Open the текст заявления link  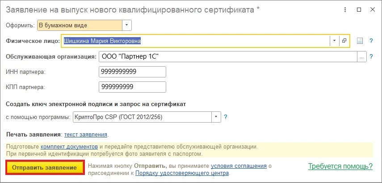[x=86, y=134]
